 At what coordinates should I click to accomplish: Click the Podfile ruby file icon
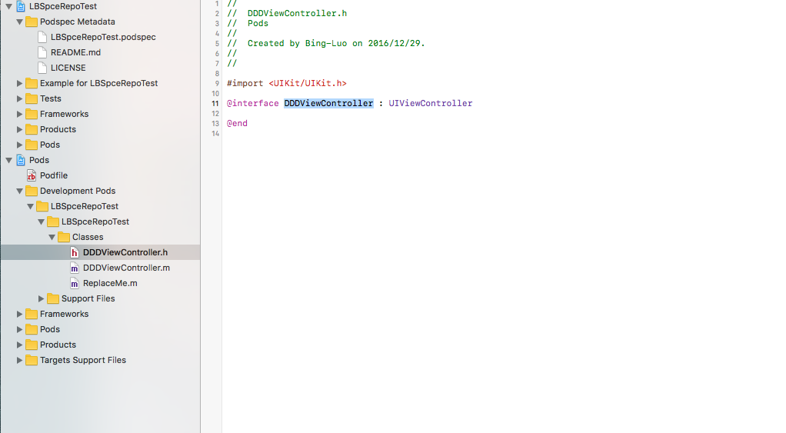(x=32, y=175)
